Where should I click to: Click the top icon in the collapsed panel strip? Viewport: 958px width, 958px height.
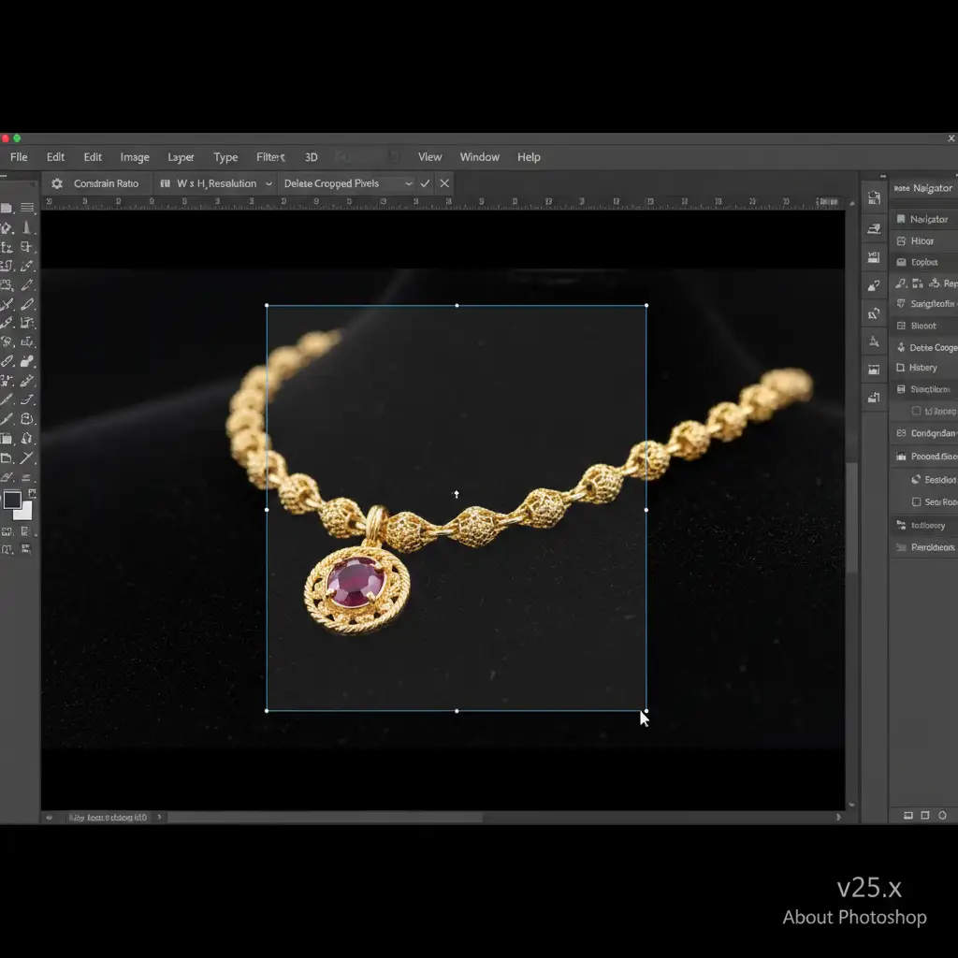(x=874, y=197)
